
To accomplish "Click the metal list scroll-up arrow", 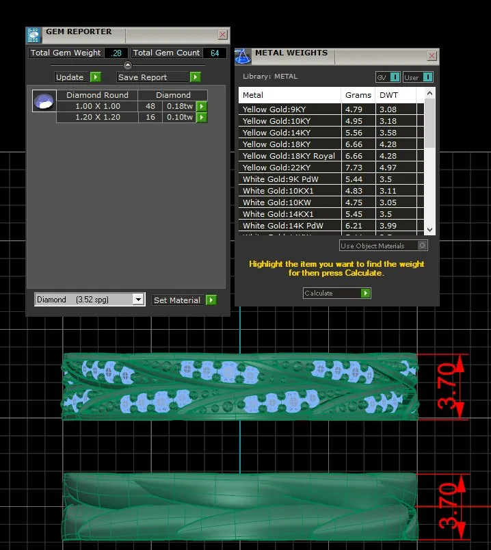I will (x=429, y=93).
